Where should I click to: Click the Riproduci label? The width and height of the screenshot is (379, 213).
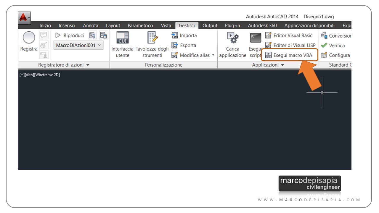coord(74,35)
